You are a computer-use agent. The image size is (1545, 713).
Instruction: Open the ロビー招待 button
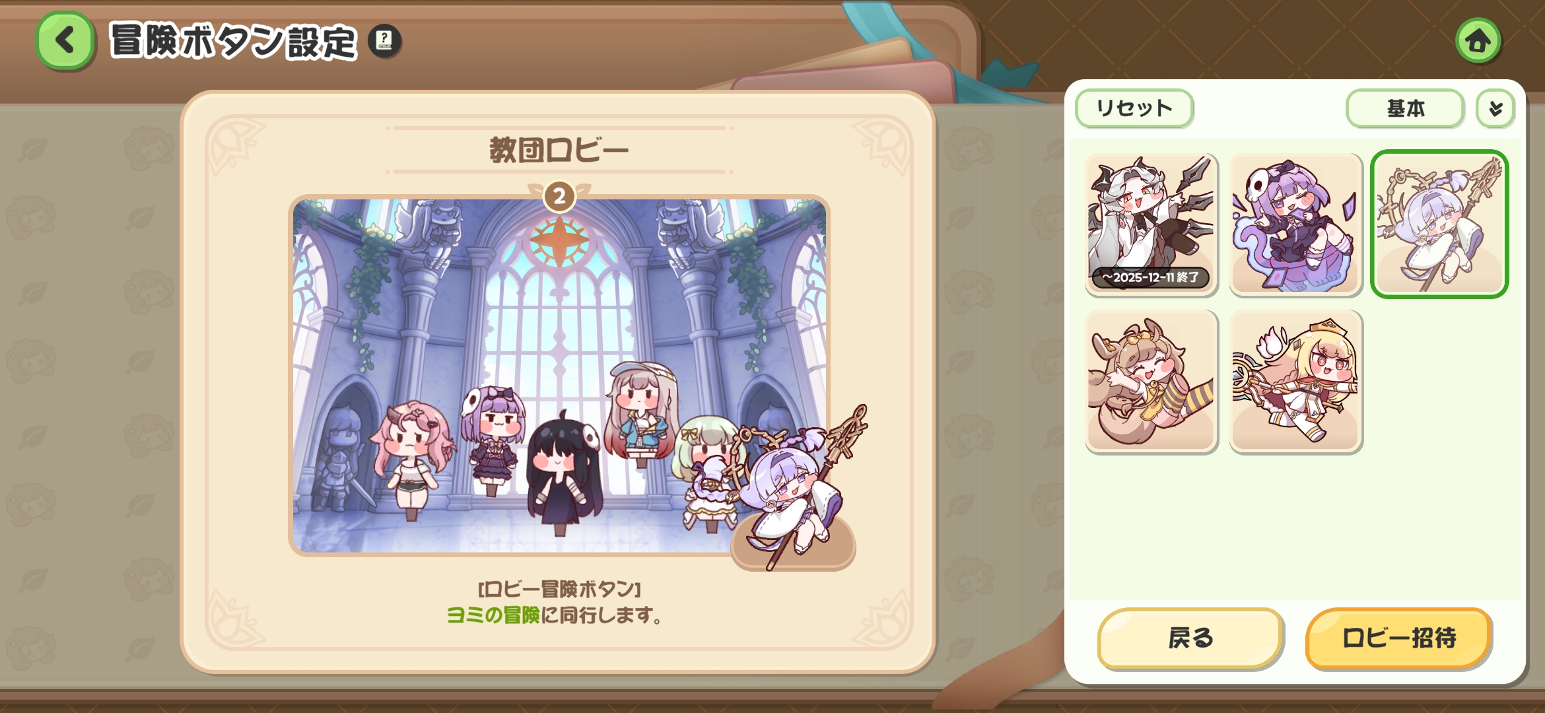[1399, 638]
